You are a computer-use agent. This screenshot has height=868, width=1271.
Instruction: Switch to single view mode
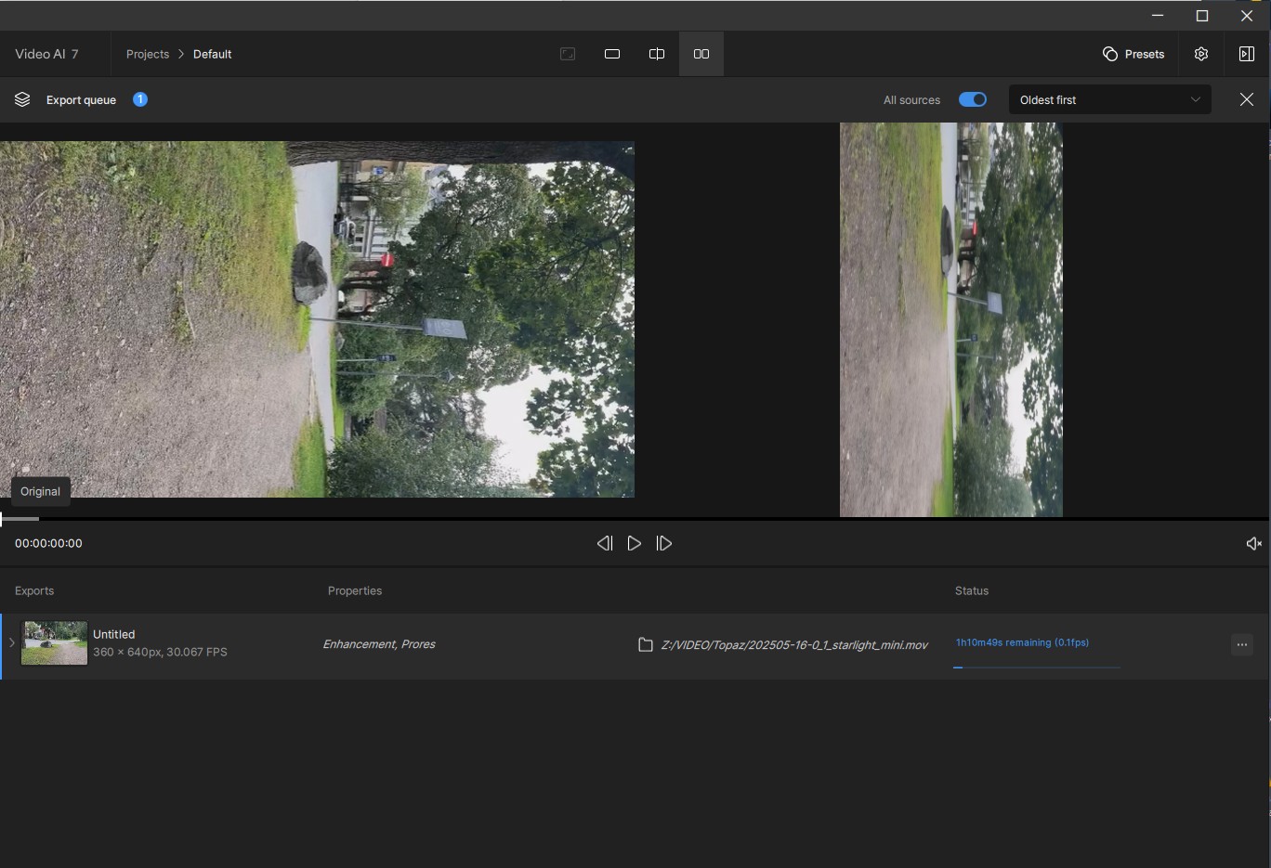612,54
